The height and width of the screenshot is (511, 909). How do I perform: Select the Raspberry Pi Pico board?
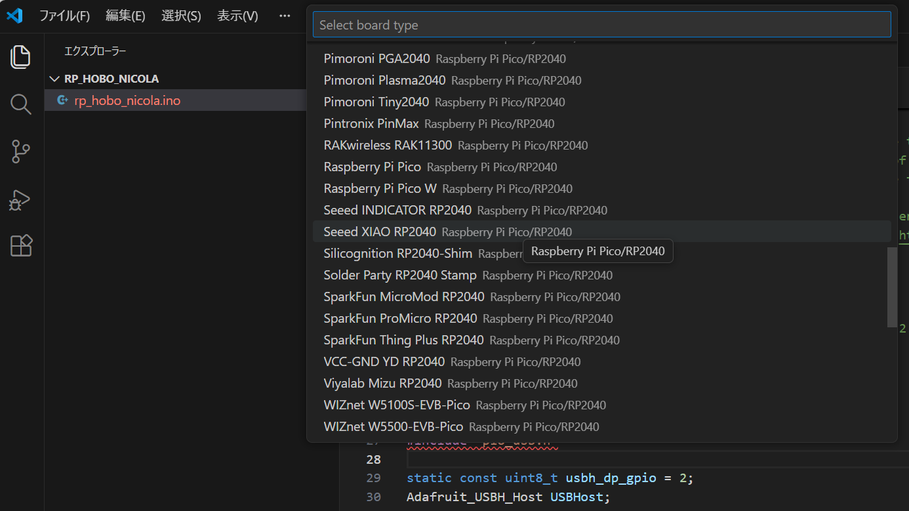373,167
